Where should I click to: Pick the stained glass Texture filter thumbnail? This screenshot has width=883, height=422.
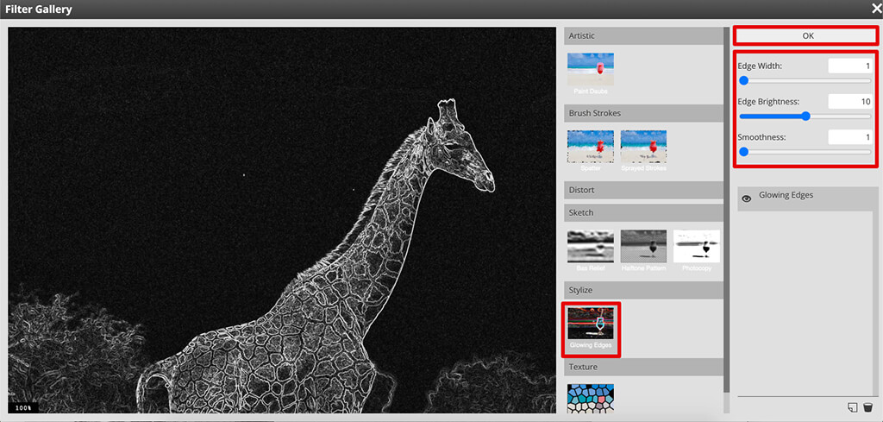[x=591, y=398]
